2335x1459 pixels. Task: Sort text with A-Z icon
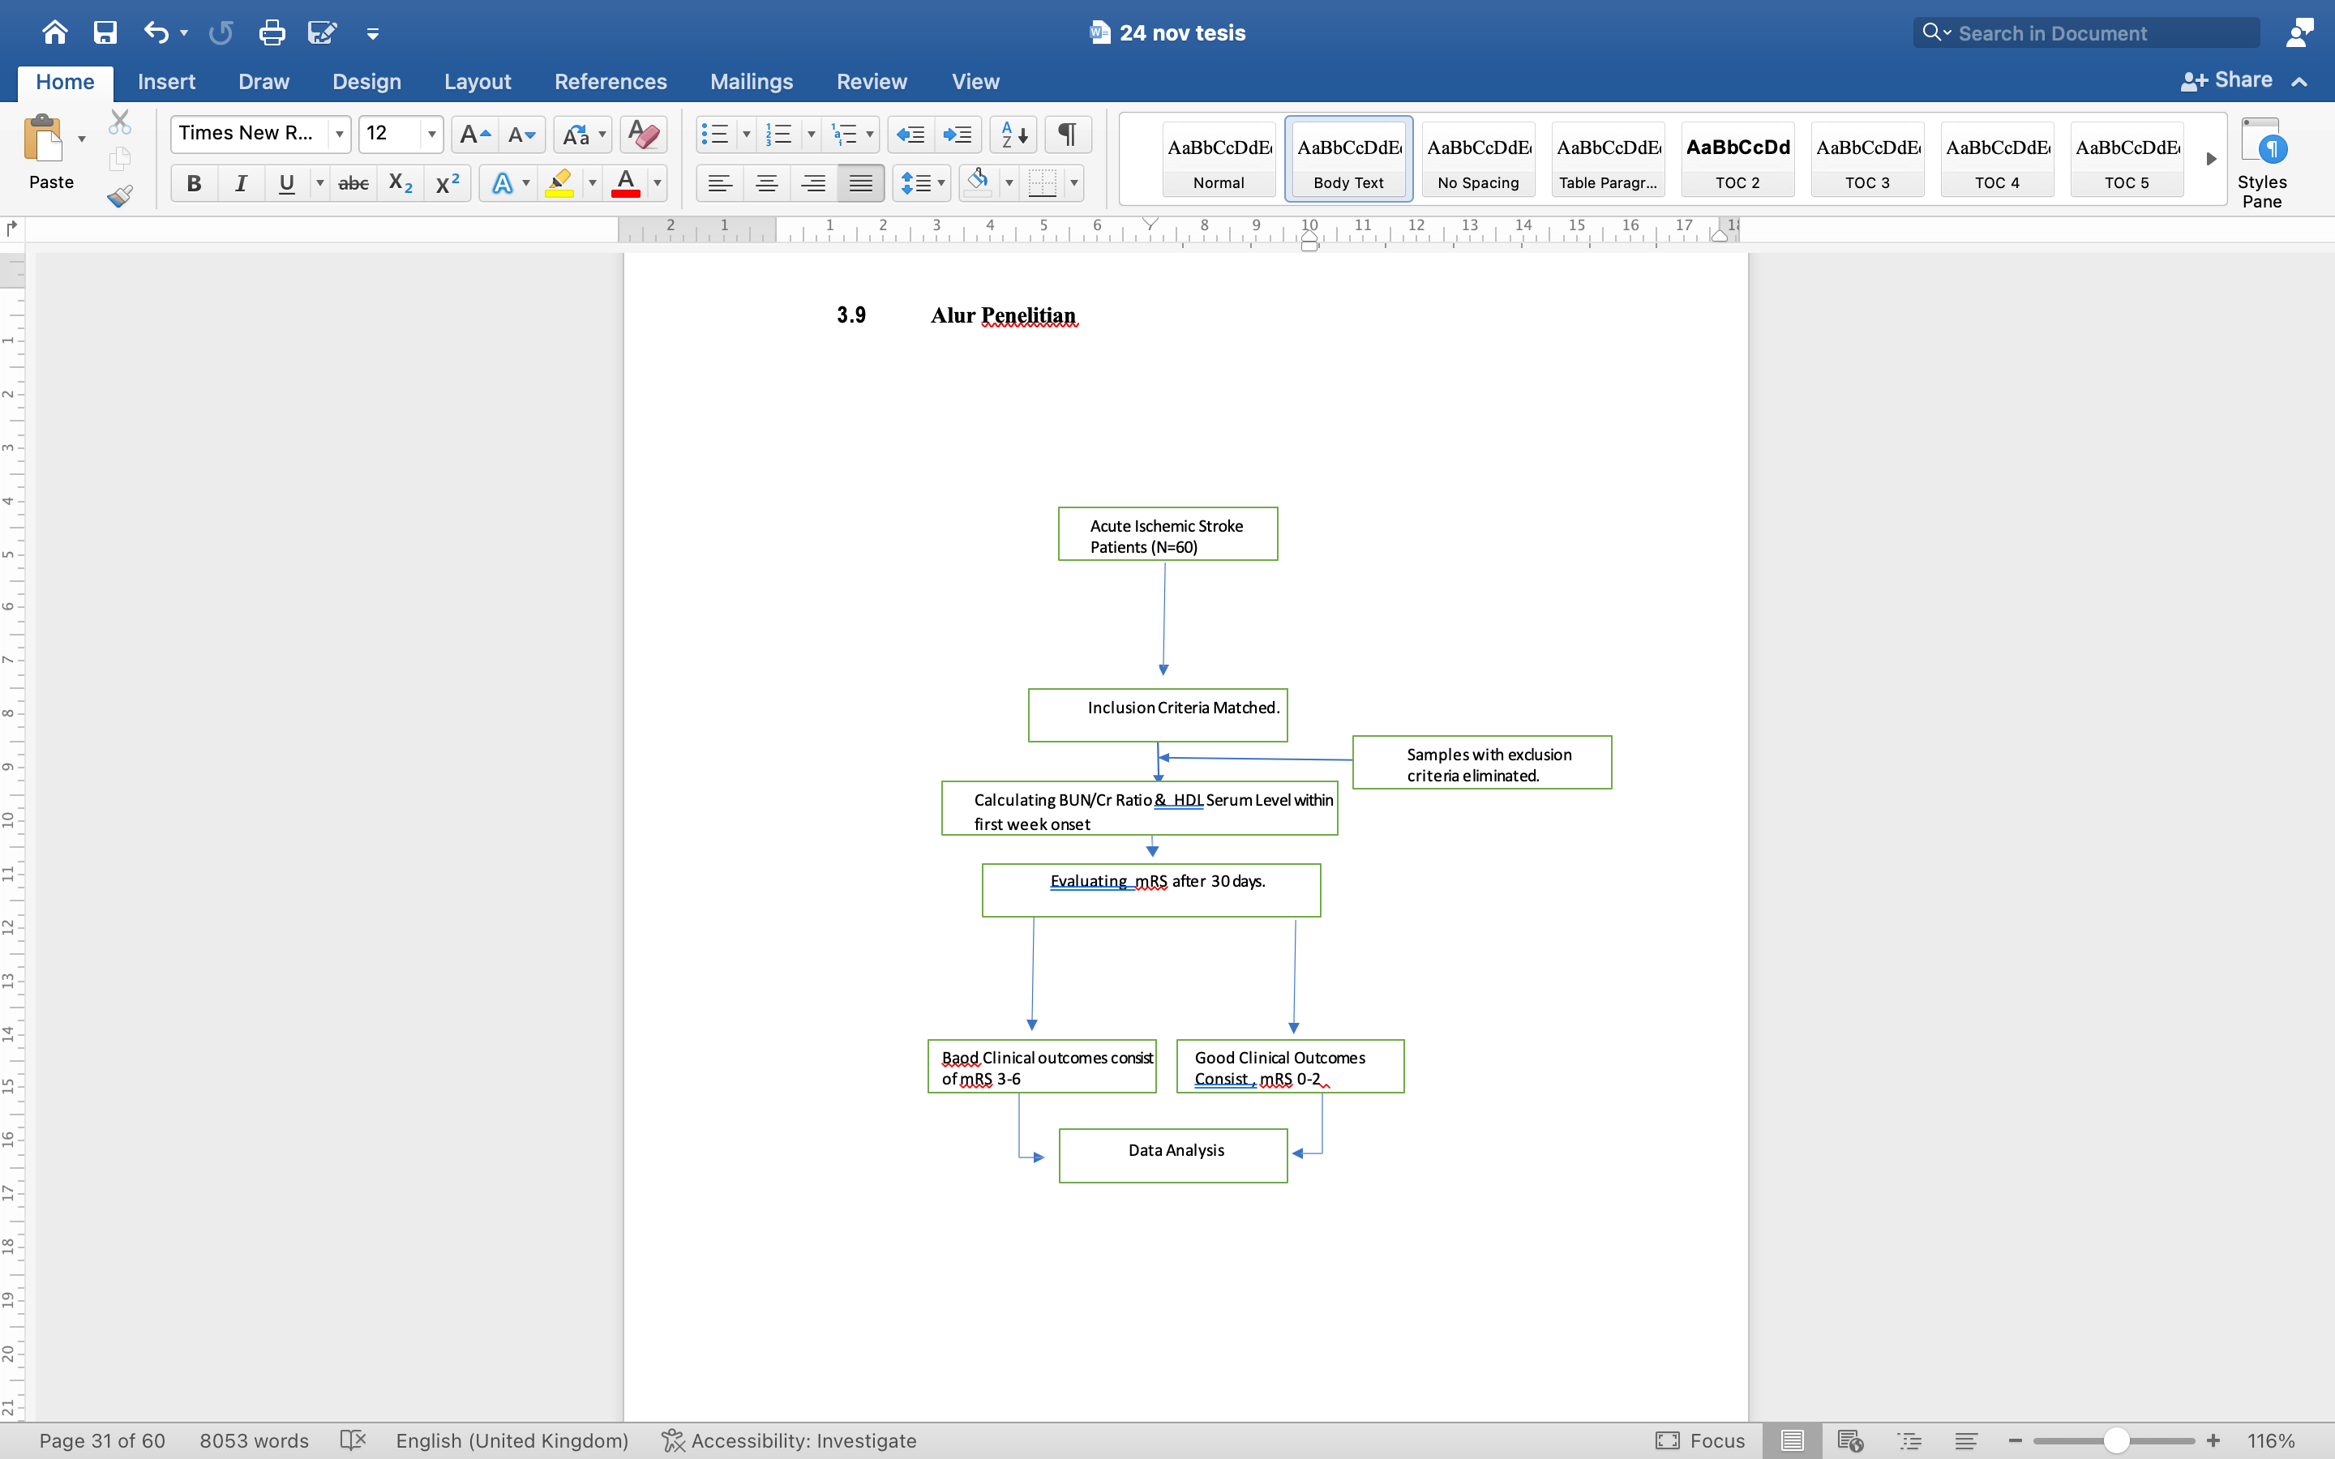tap(1013, 134)
